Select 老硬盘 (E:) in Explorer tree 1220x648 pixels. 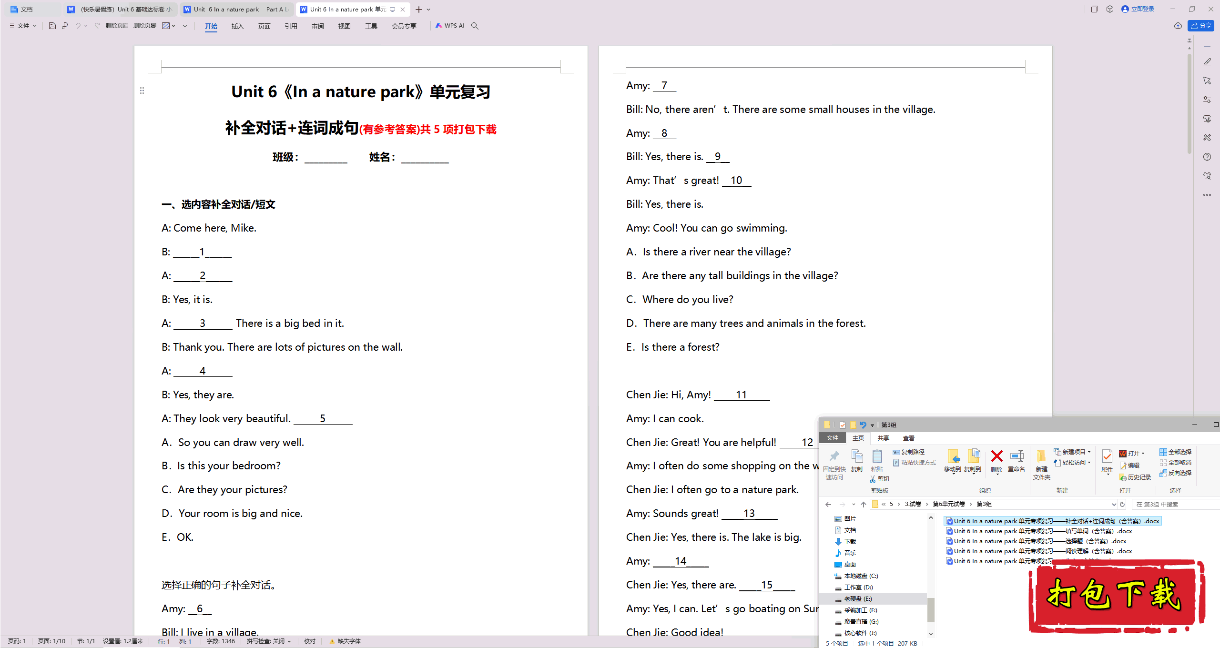pyautogui.click(x=858, y=599)
